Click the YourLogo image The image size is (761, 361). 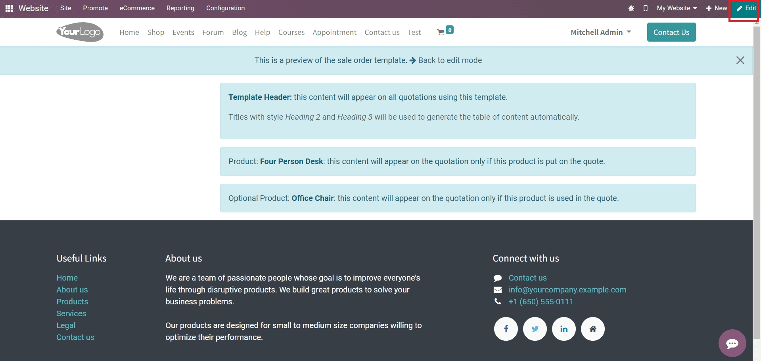(x=80, y=32)
